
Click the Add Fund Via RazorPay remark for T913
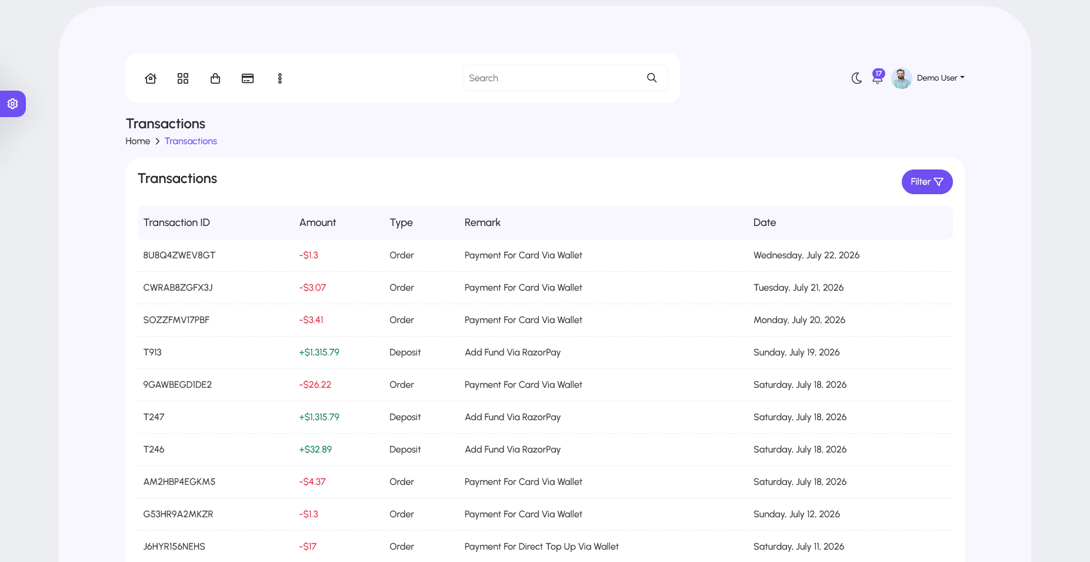point(513,353)
